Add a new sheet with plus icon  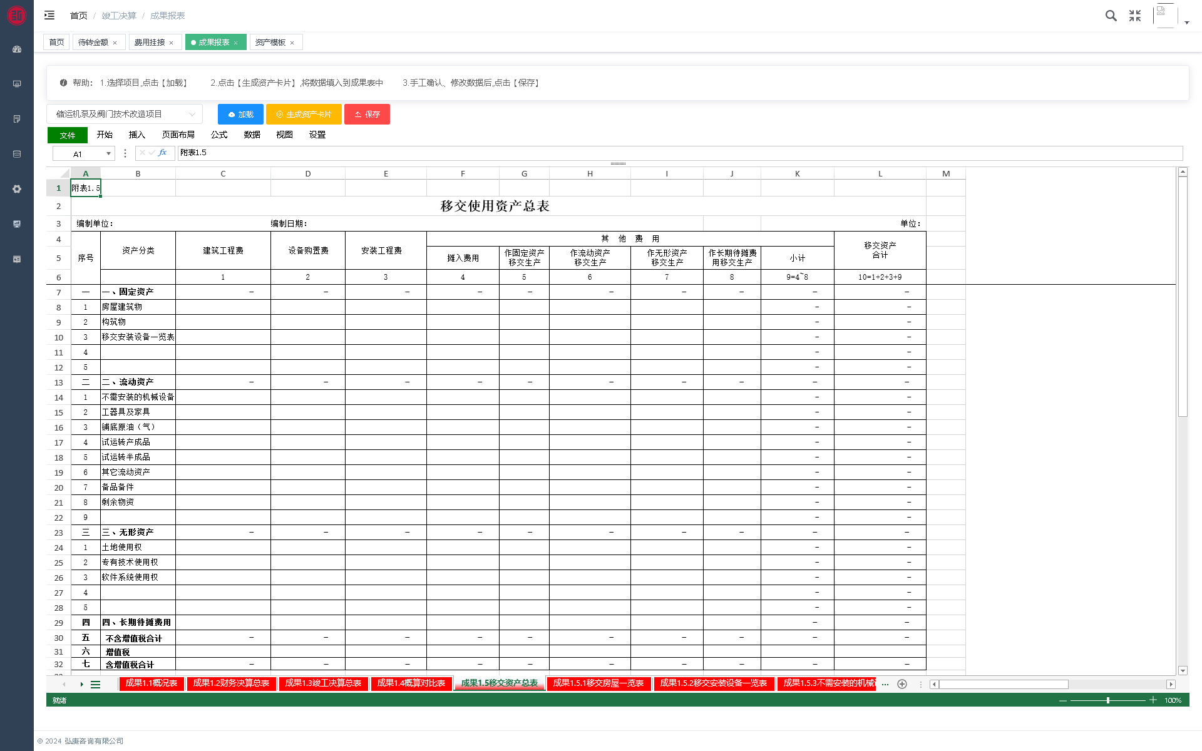902,684
